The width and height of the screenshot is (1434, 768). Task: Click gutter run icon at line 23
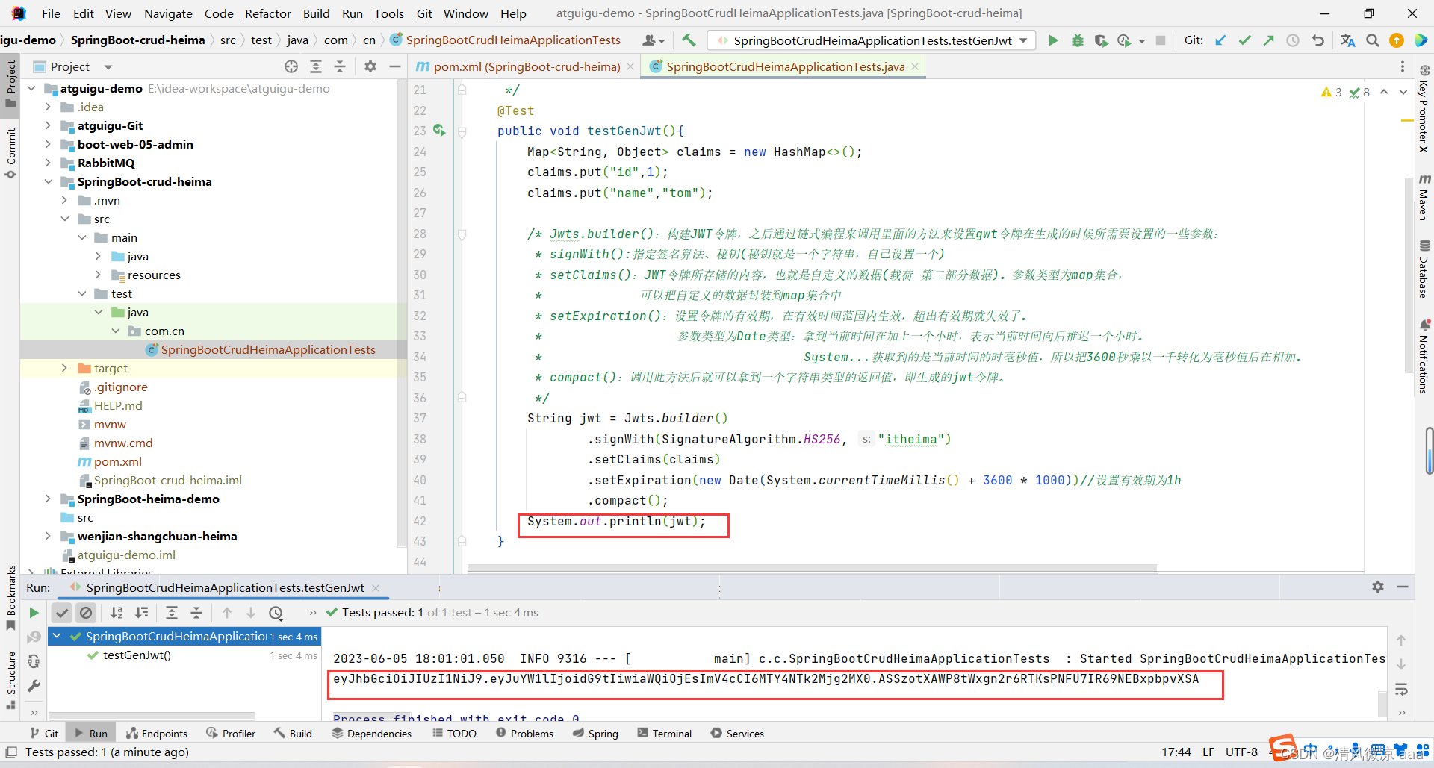point(439,131)
